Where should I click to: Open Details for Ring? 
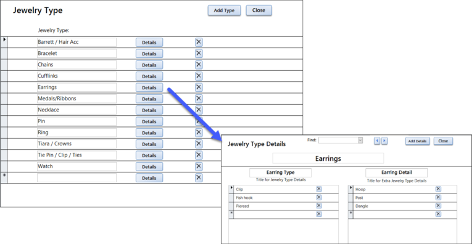pyautogui.click(x=149, y=133)
